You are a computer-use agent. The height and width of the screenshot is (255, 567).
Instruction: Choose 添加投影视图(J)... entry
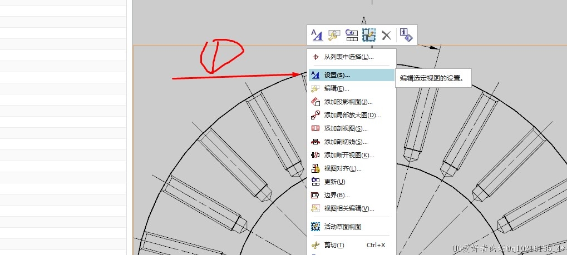[352, 102]
